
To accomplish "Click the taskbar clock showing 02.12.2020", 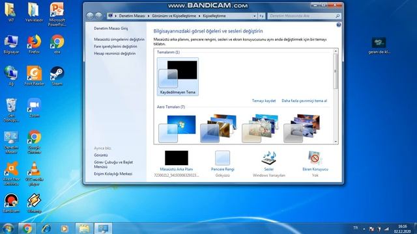I will [403, 229].
